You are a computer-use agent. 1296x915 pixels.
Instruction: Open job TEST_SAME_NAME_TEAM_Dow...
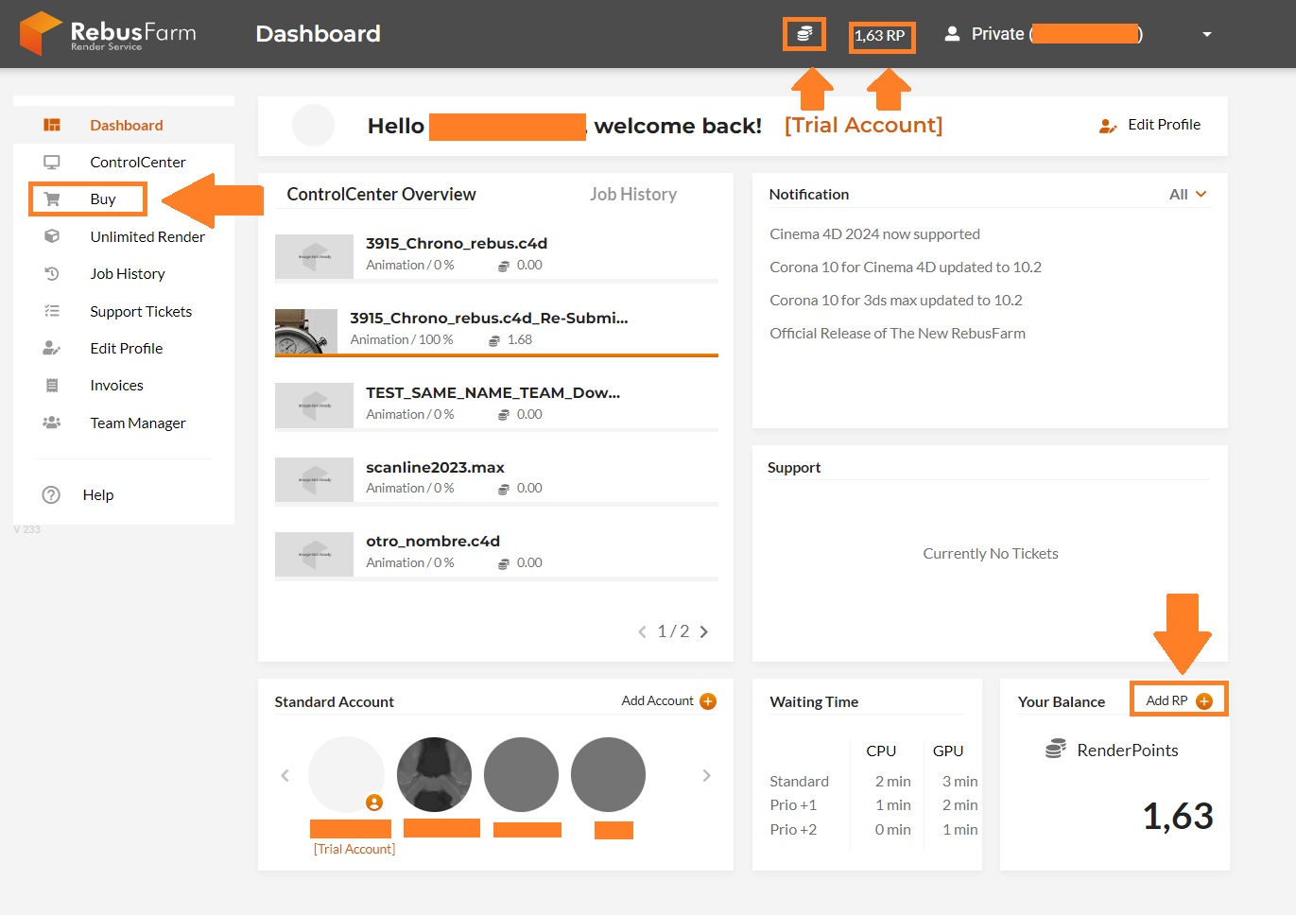coord(492,392)
